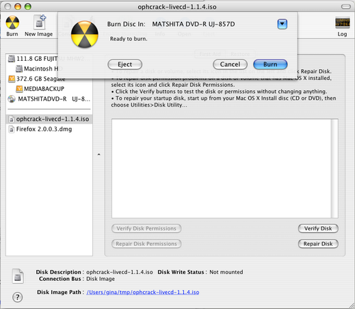Select ophcrack-livecd-1.1.4.iso in the list
This screenshot has height=309, width=355.
[x=49, y=119]
